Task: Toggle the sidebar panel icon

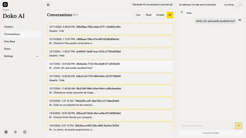Action: coord(48,5)
